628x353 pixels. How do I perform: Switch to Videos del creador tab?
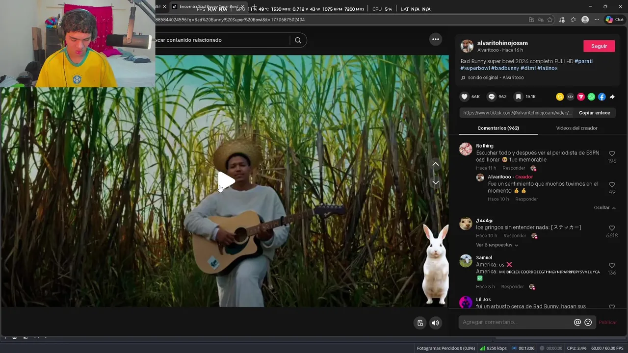click(x=576, y=128)
